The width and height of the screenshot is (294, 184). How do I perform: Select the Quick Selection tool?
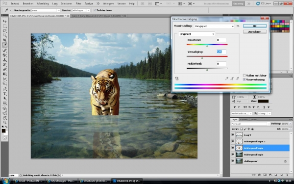[x=4, y=35]
